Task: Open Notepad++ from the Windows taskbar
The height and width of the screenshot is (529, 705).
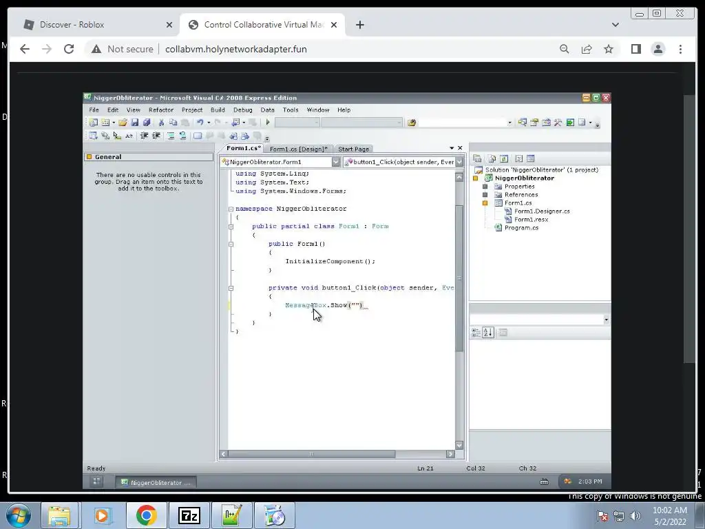Action: point(231,515)
